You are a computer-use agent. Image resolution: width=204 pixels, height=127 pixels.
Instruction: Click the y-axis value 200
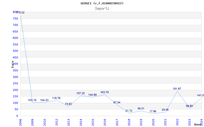coord(15,90)
